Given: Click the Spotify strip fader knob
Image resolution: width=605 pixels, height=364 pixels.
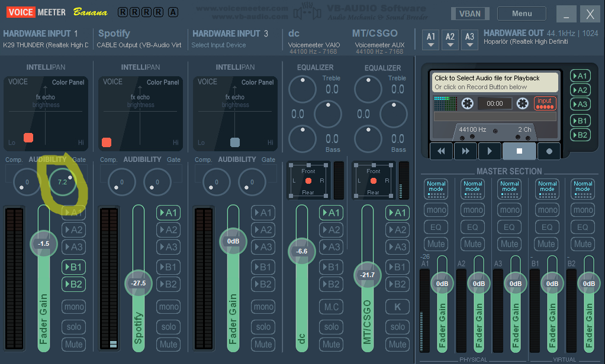Looking at the screenshot, I should pos(138,283).
